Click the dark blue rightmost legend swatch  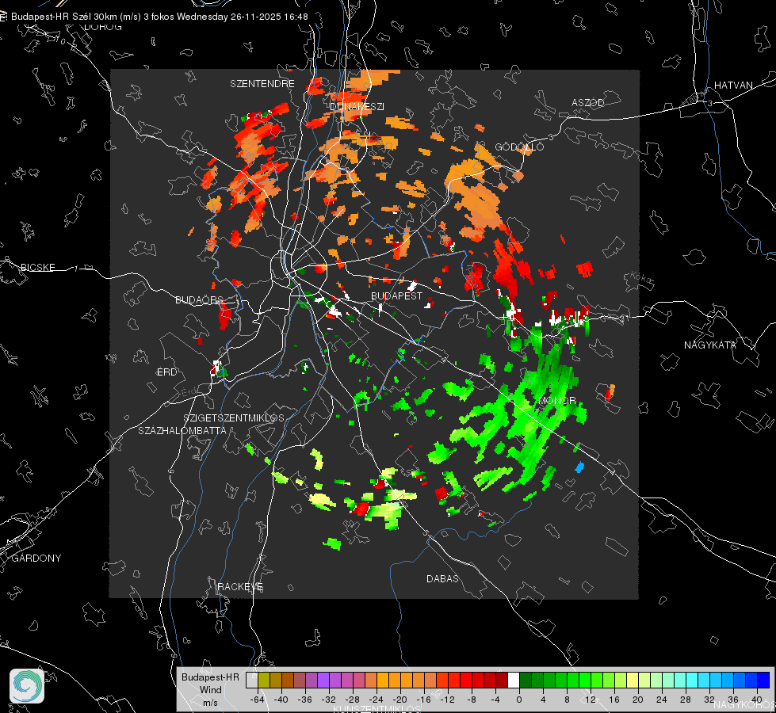click(763, 681)
